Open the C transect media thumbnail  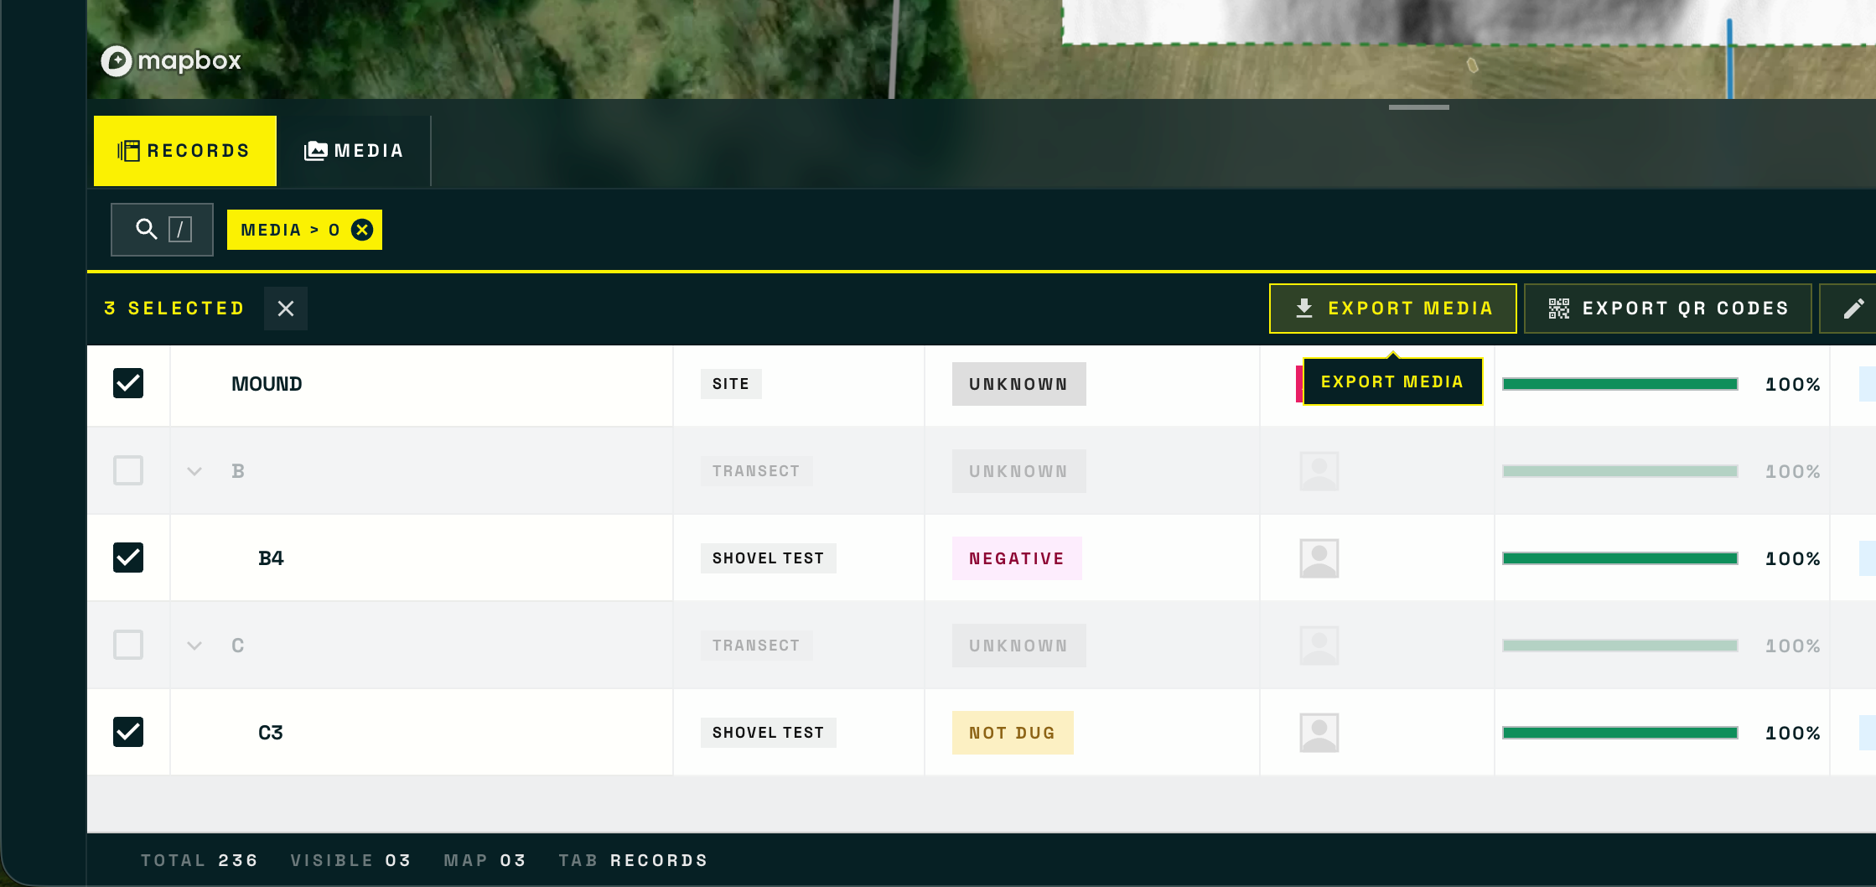[1319, 646]
